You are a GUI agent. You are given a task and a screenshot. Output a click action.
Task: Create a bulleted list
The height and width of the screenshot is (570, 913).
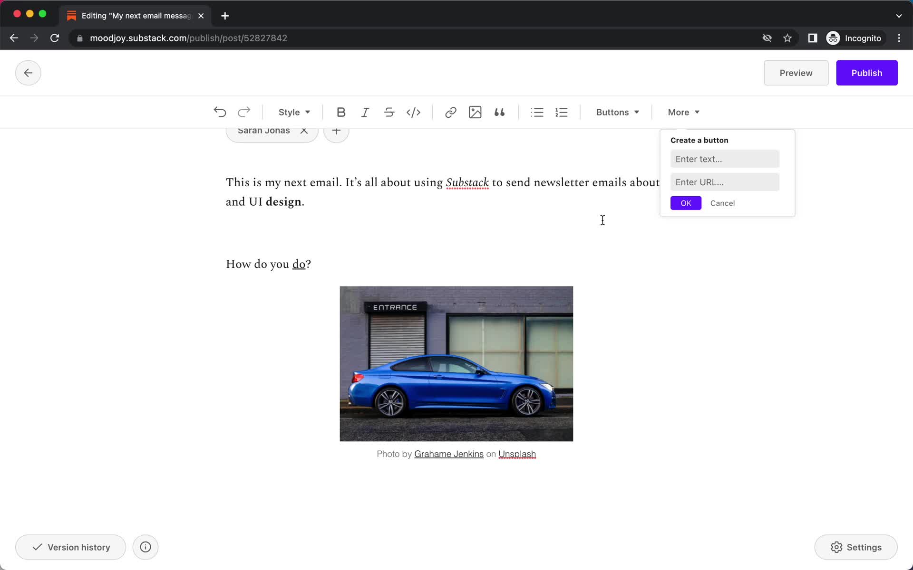point(537,112)
